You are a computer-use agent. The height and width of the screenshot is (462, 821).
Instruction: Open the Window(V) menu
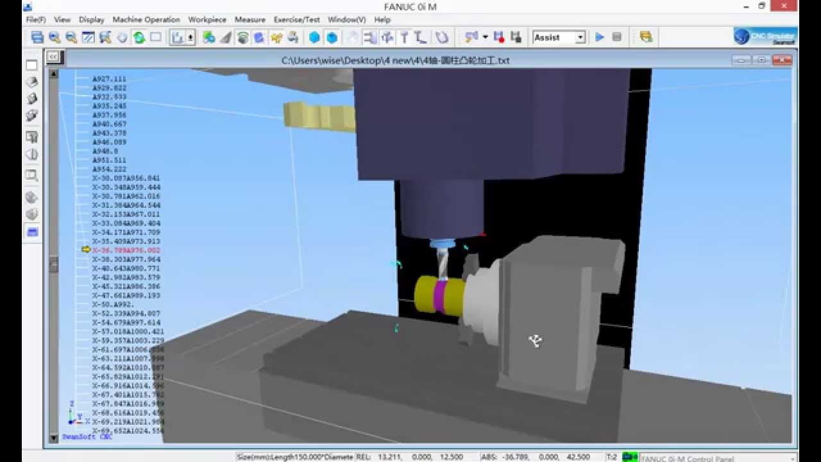pos(347,20)
